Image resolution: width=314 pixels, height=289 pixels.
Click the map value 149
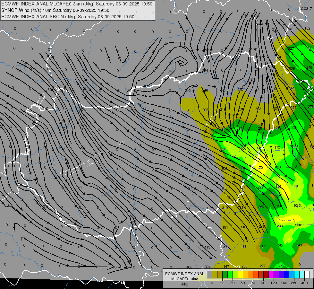259,148
